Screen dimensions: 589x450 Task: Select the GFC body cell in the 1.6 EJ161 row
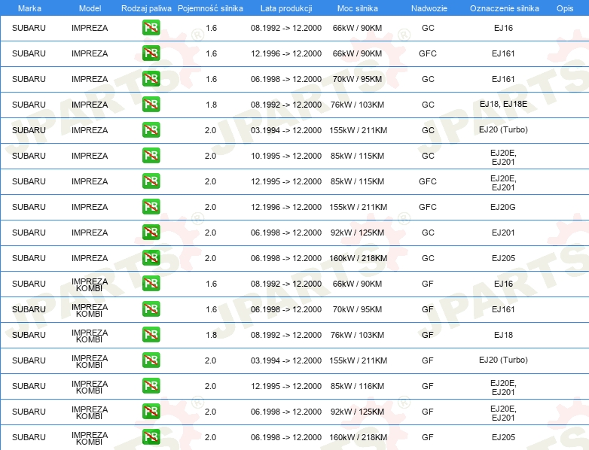tap(428, 53)
